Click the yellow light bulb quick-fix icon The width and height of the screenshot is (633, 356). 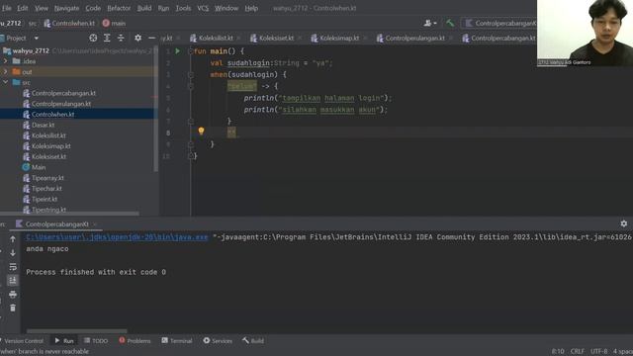pos(201,131)
